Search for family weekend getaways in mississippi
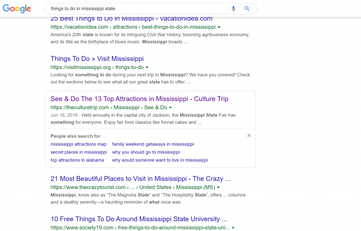 153,144
